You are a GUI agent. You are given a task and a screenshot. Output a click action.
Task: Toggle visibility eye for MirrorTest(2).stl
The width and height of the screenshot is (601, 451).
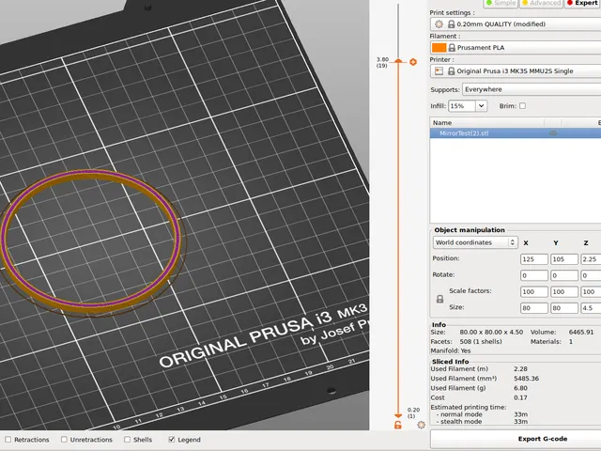(x=553, y=133)
